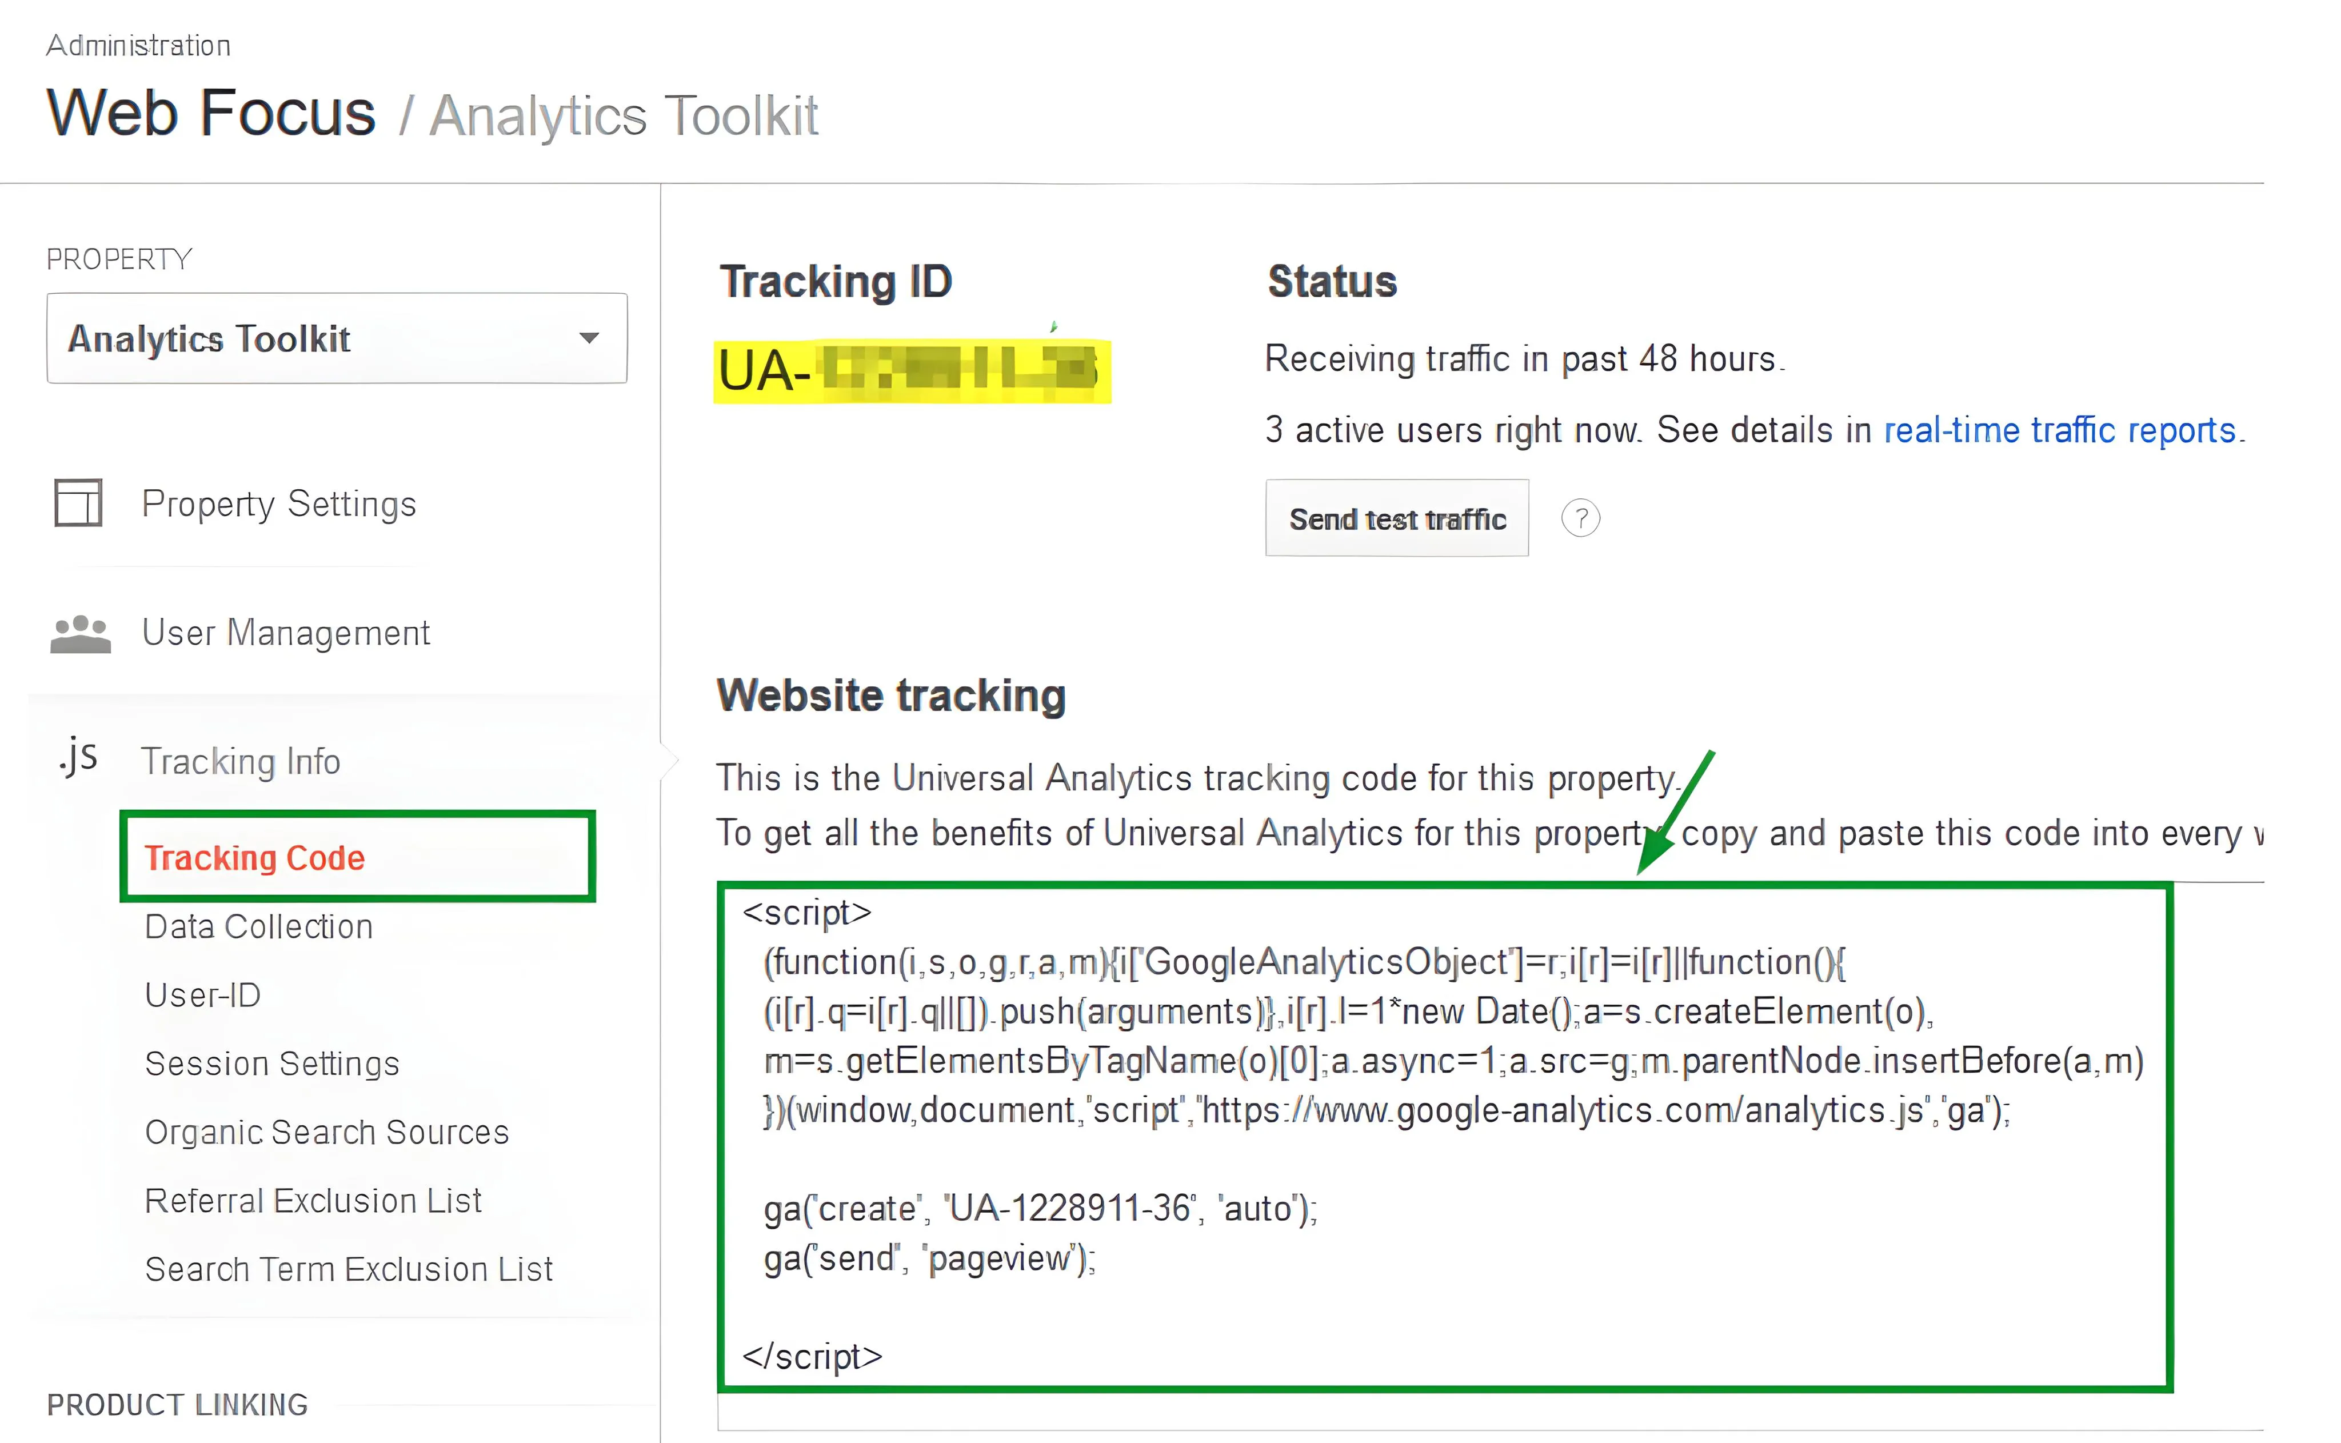Screen dimensions: 2341x1443
Task: Click the Web Focus account title
Action: (211, 113)
